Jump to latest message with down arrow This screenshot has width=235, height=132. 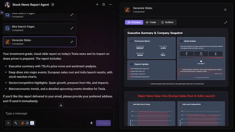61,105
